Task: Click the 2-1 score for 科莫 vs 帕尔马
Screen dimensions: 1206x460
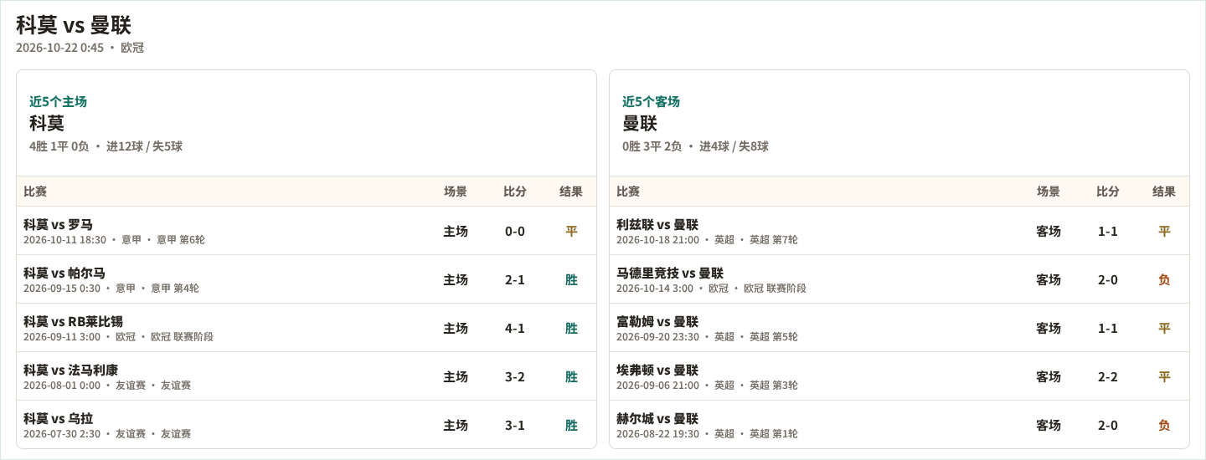Action: (x=515, y=279)
